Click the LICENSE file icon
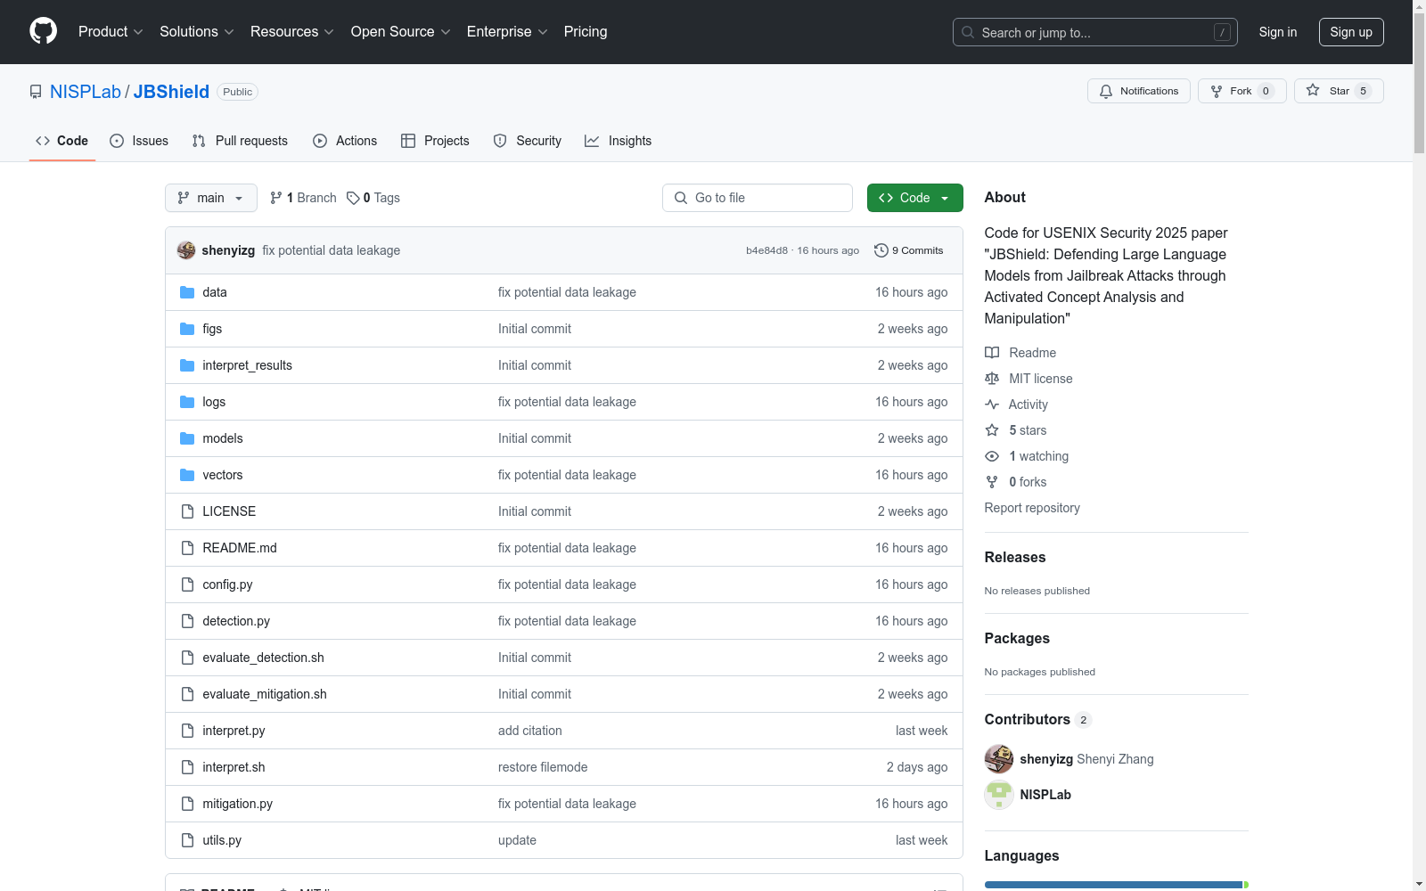This screenshot has height=891, width=1426. (x=187, y=511)
